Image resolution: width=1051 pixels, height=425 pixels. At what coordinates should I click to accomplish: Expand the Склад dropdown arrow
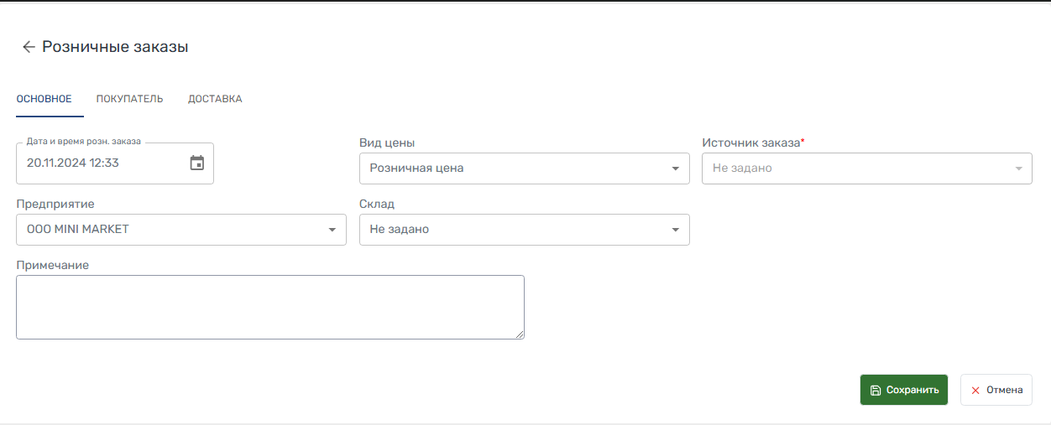(675, 230)
